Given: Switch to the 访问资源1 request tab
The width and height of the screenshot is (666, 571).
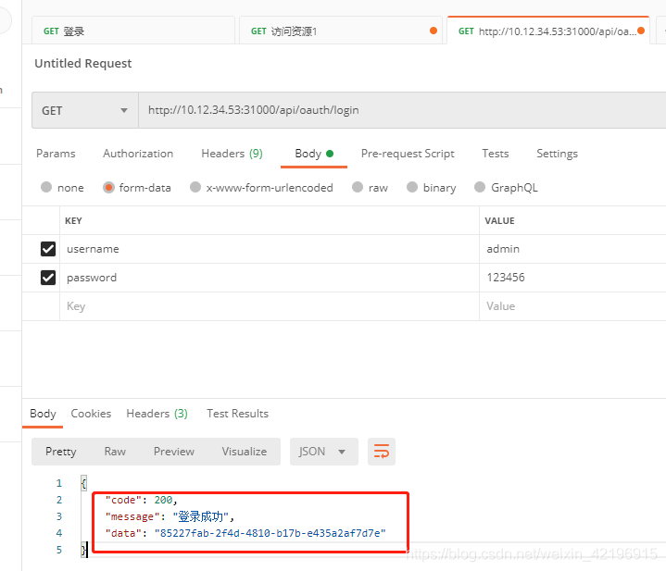Looking at the screenshot, I should [x=341, y=31].
